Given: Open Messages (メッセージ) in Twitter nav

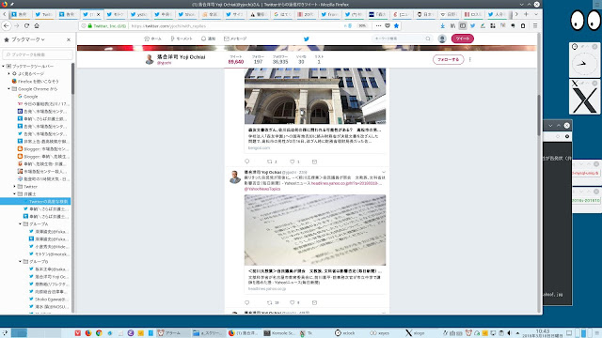Looking at the screenshot, I should point(235,38).
